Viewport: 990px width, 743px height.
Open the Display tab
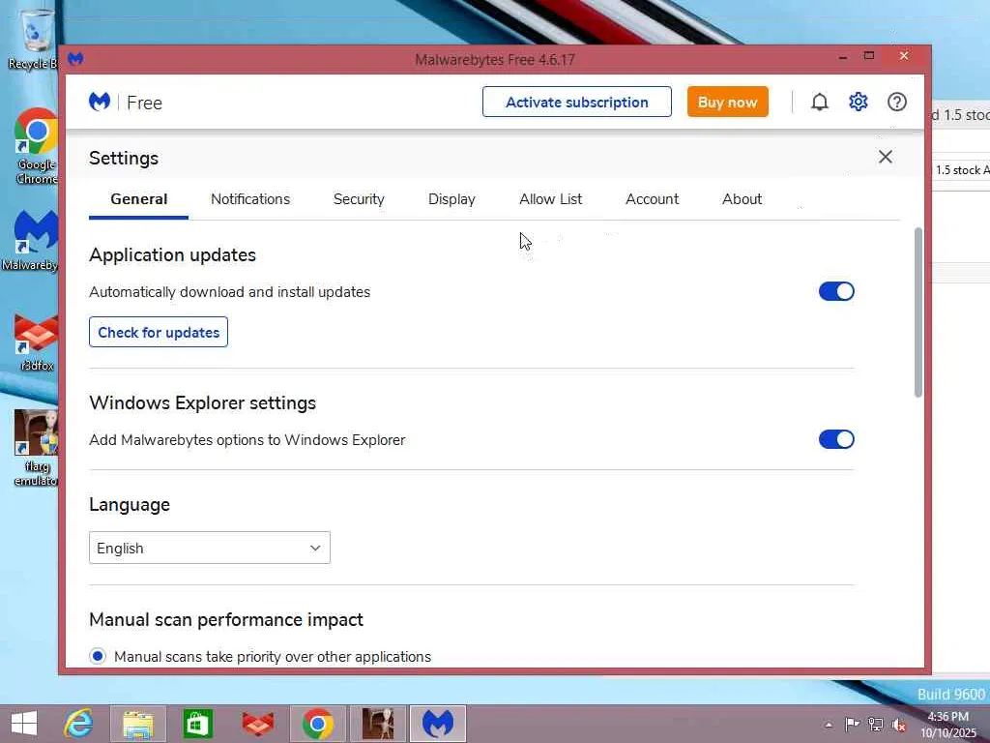[451, 199]
